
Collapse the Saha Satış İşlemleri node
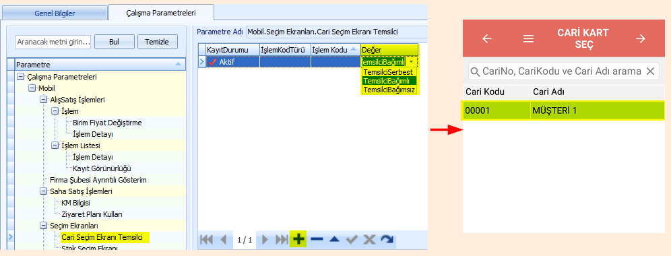(43, 191)
